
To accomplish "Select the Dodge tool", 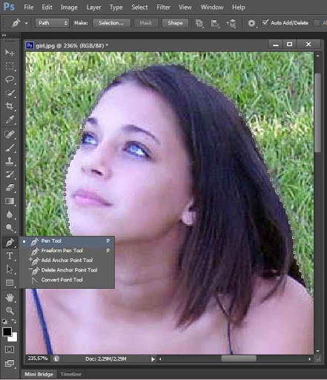I will pyautogui.click(x=10, y=228).
